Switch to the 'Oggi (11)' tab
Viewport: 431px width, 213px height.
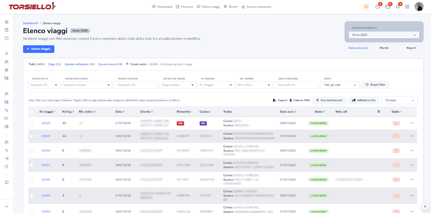point(54,64)
